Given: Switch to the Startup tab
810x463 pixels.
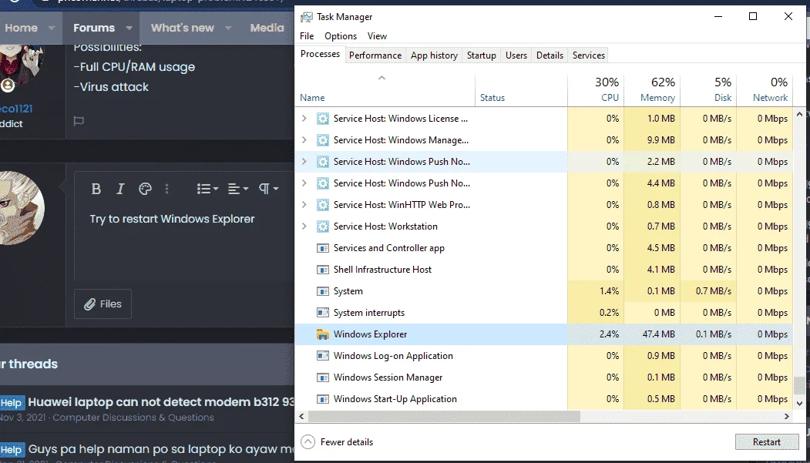Looking at the screenshot, I should 482,55.
